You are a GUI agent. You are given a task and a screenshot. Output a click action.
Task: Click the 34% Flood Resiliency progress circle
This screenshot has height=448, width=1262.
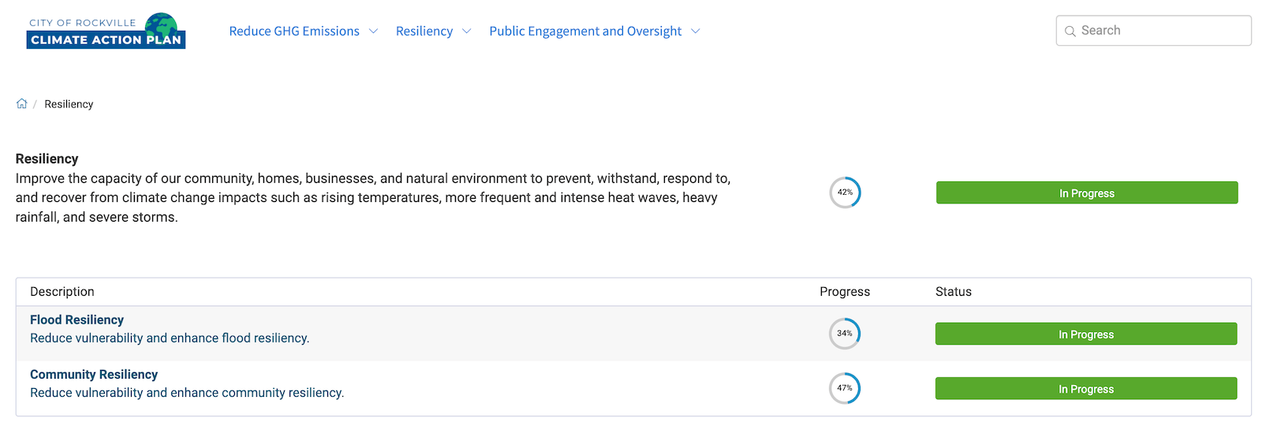(x=845, y=334)
